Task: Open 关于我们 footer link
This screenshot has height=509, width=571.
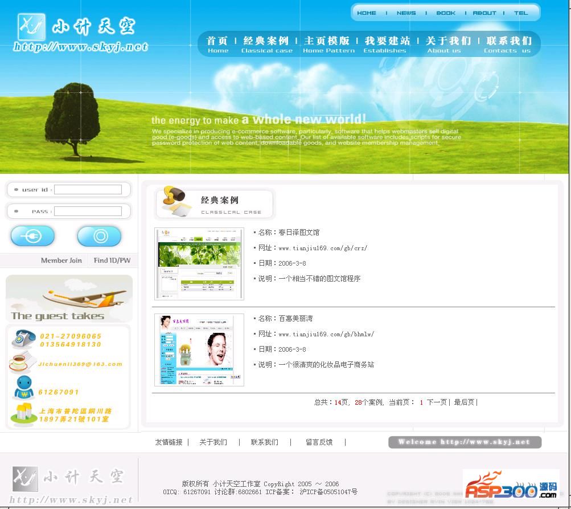Action: pyautogui.click(x=213, y=442)
